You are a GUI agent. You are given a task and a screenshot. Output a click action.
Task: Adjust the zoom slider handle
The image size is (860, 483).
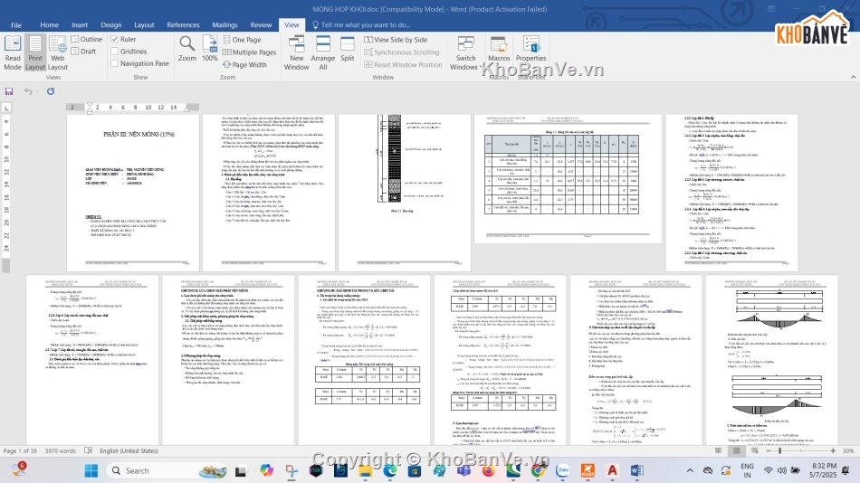point(779,450)
